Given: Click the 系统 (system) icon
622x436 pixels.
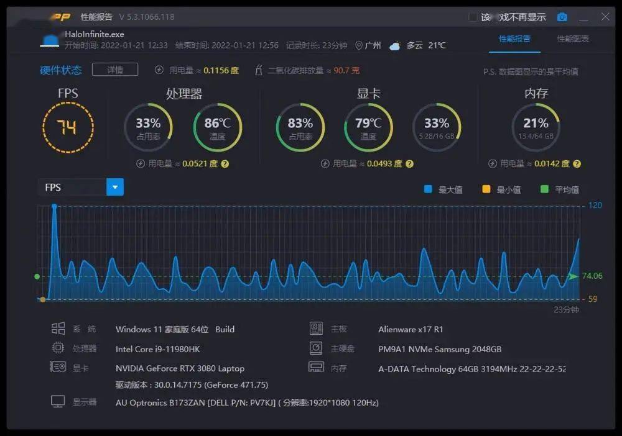Looking at the screenshot, I should (59, 328).
